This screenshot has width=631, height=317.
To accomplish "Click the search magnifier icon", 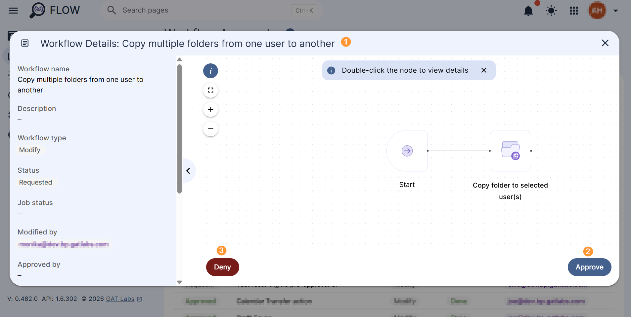I will (x=112, y=10).
